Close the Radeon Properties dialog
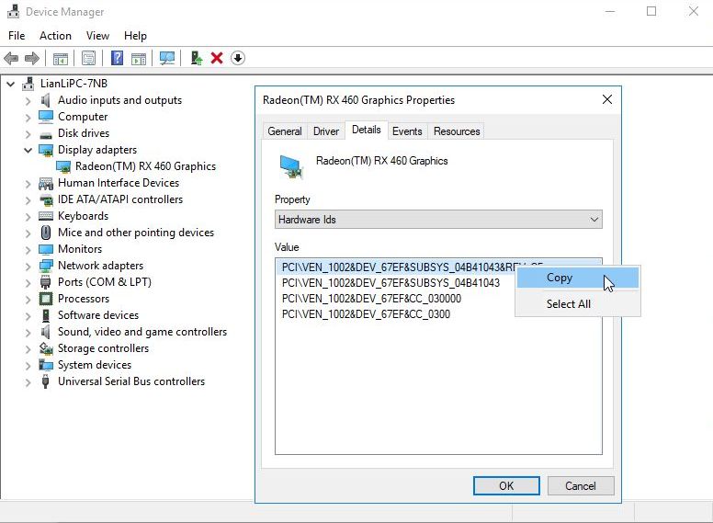The width and height of the screenshot is (713, 523). (x=607, y=99)
